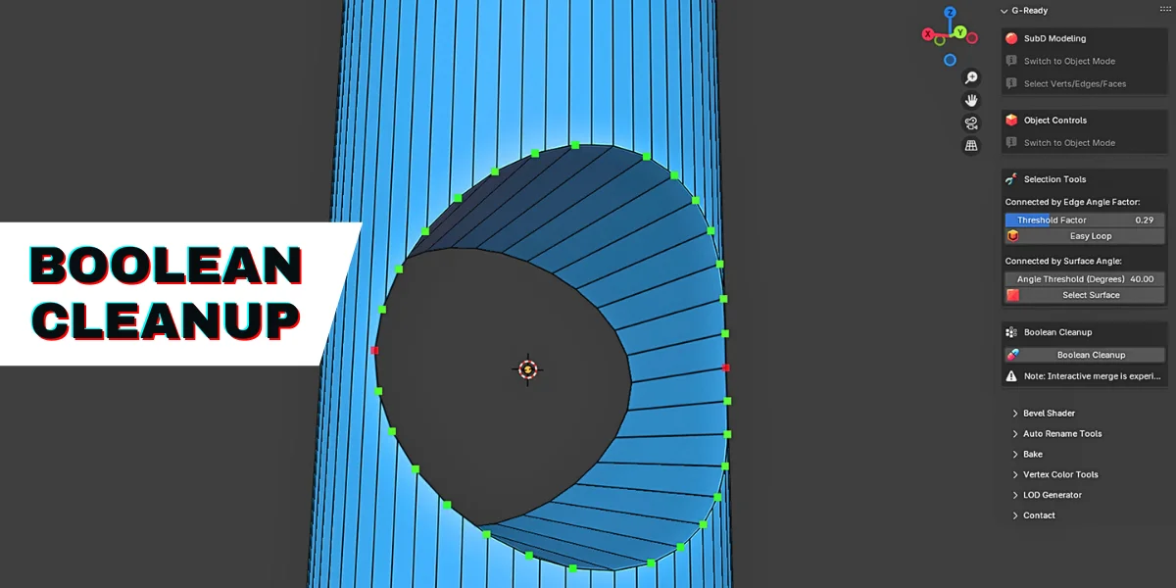
Task: Collapse the G-Ready panel header
Action: pyautogui.click(x=1005, y=10)
